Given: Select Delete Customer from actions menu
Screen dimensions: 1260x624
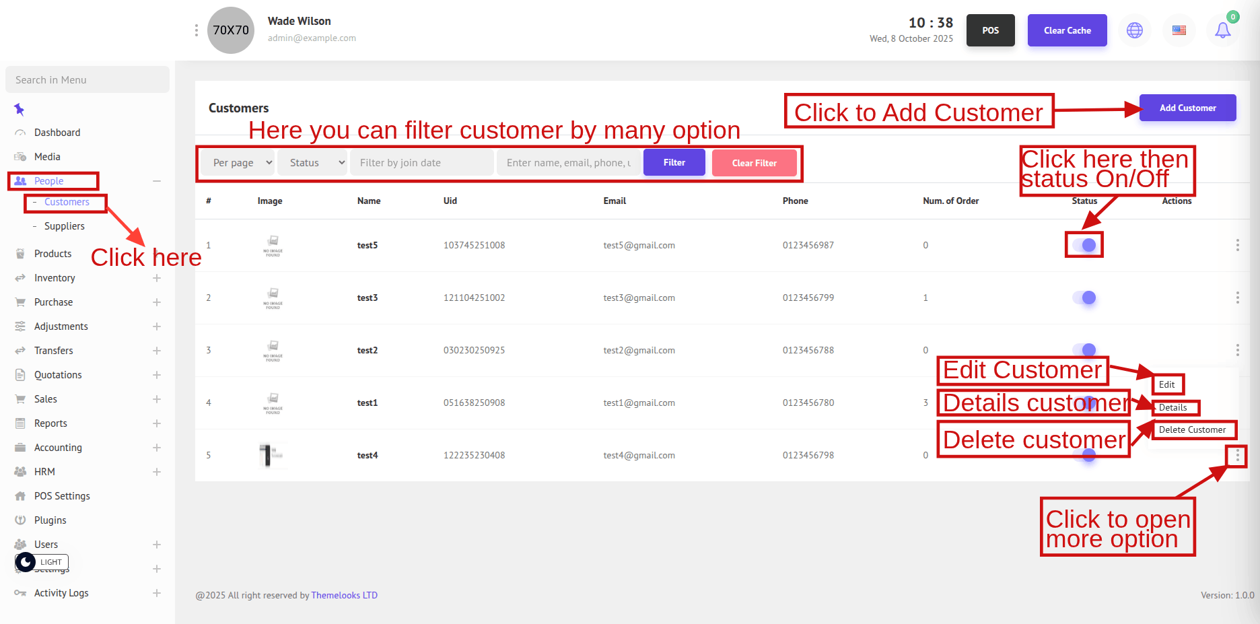Looking at the screenshot, I should coord(1192,430).
